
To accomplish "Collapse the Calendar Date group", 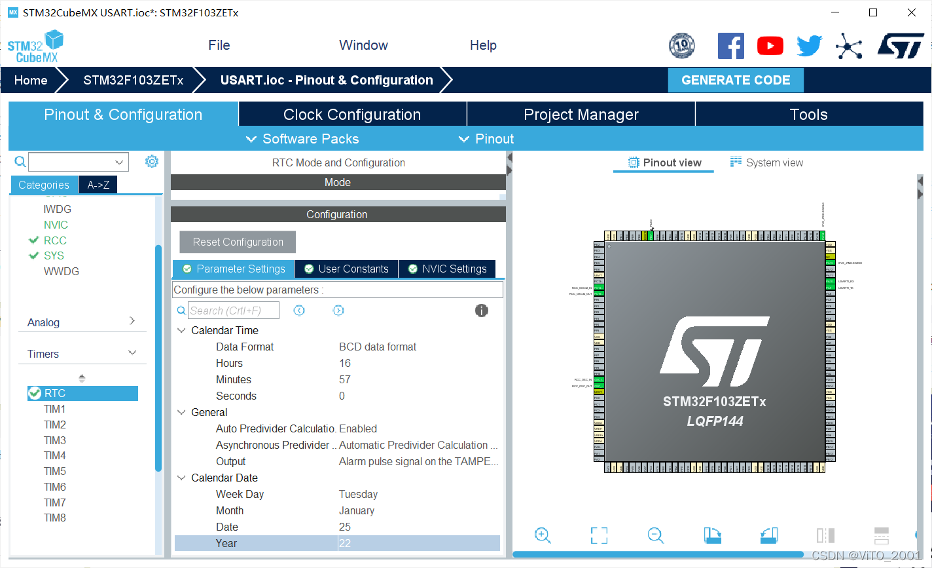I will (x=182, y=478).
